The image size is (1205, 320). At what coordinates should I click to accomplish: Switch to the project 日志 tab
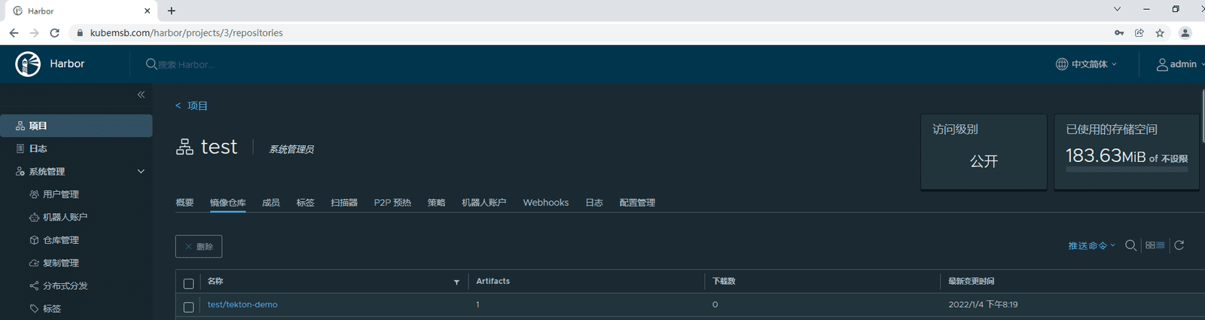594,203
